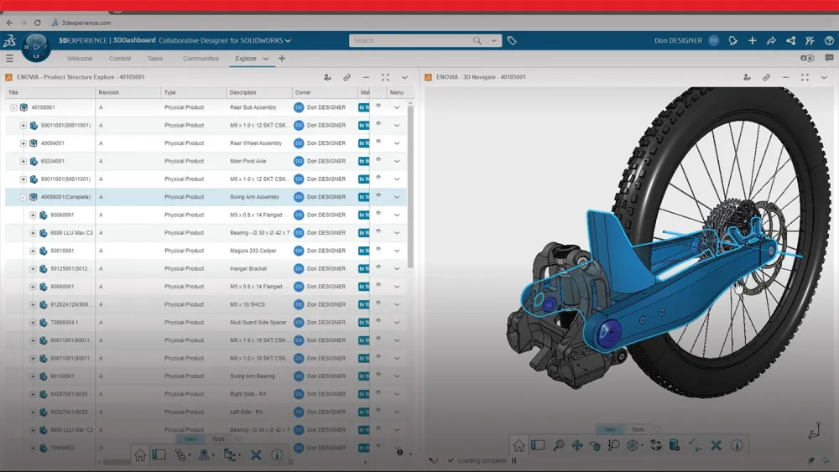839x472 pixels.
Task: Toggle visibility eye for Main Pivot Axle
Action: [379, 159]
